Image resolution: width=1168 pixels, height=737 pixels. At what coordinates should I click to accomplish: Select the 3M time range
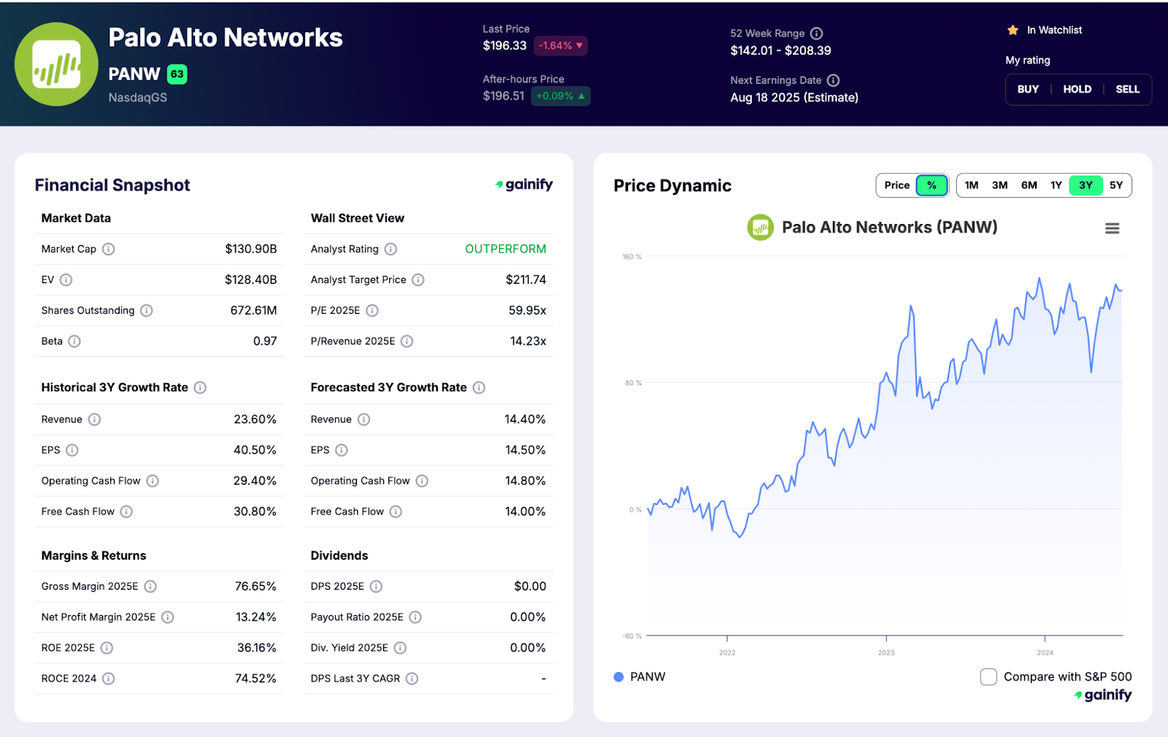[999, 185]
